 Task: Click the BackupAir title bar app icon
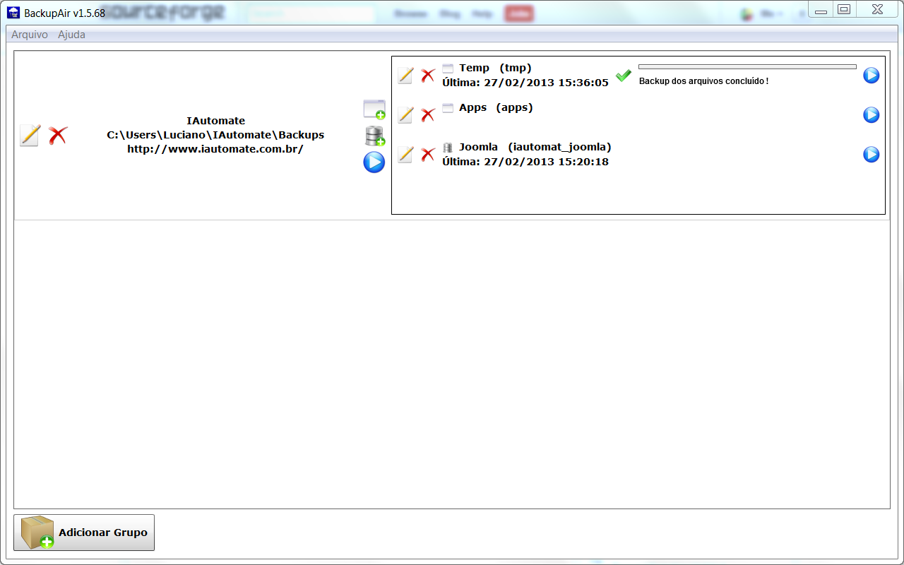[13, 12]
